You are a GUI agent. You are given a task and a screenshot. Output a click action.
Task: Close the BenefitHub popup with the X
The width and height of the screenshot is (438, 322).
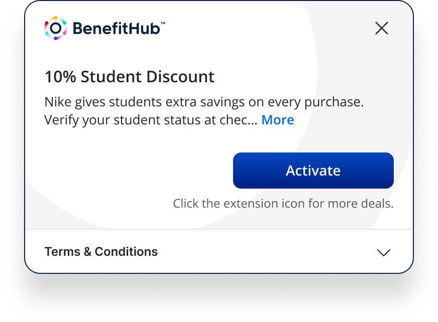pyautogui.click(x=382, y=29)
